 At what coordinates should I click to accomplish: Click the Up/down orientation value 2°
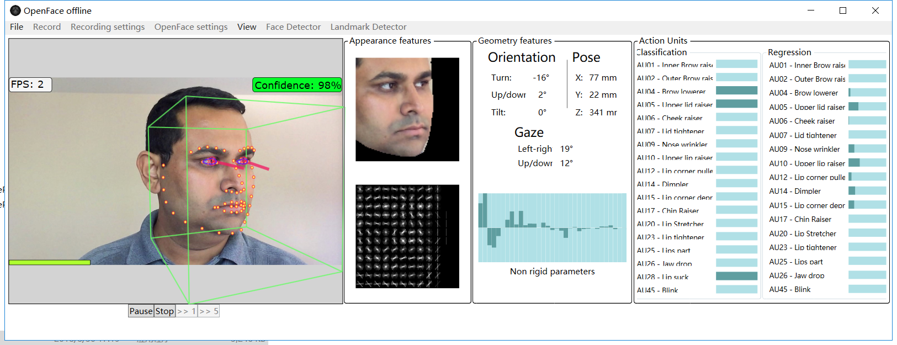click(542, 95)
